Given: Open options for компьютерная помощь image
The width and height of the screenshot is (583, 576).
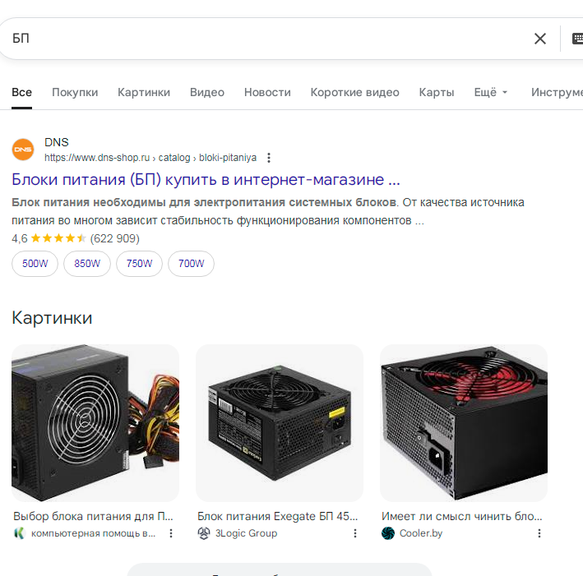Looking at the screenshot, I should [171, 533].
